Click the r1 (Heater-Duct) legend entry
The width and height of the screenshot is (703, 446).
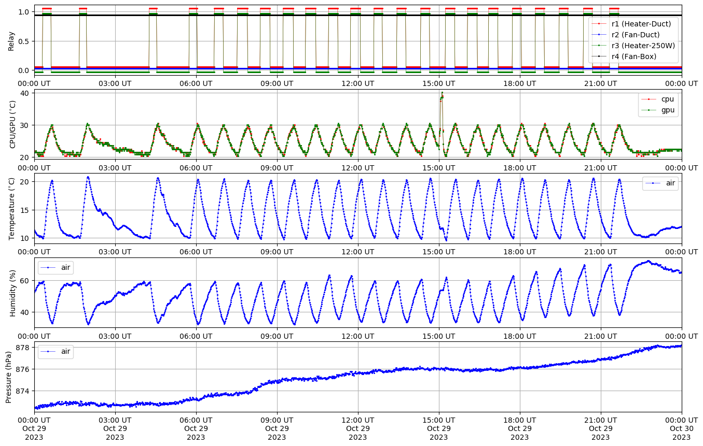pos(633,24)
